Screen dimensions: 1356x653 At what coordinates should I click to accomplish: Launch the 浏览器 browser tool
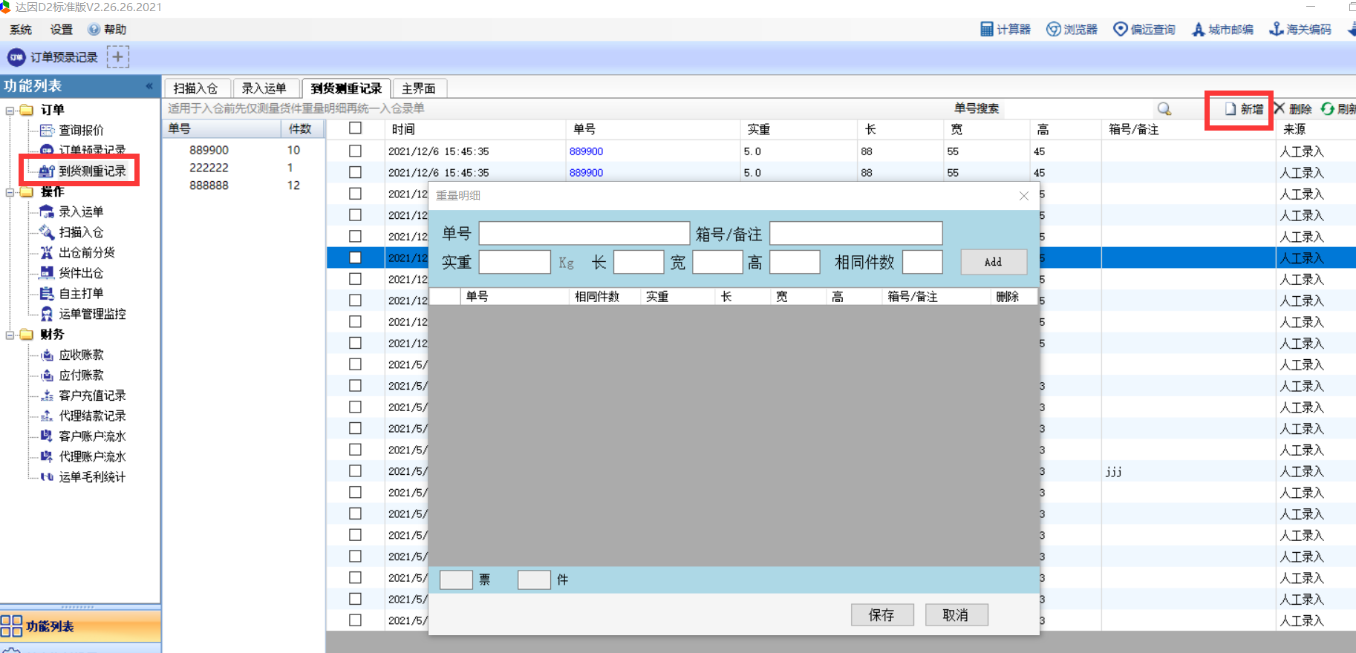tap(1072, 30)
